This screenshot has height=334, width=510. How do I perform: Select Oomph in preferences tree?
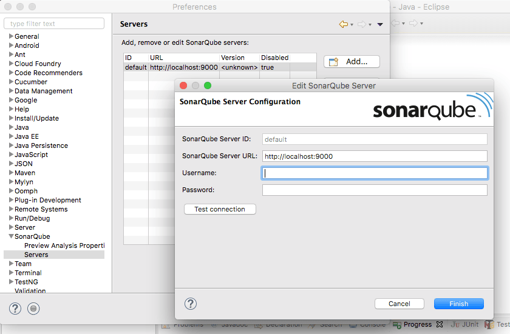click(26, 191)
